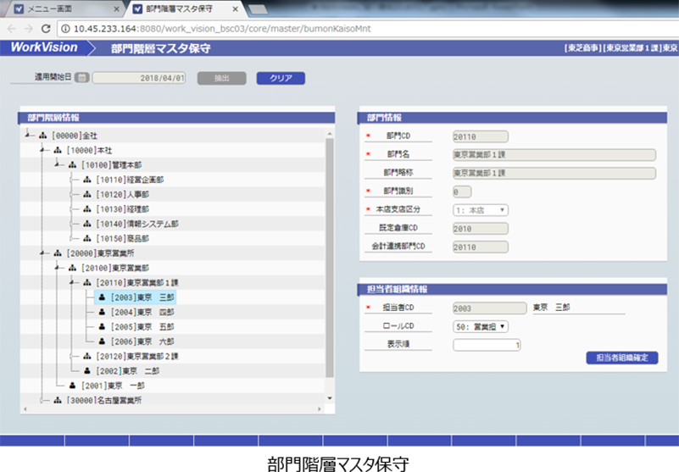Open the 本店支店区分 dropdown
Screen dimensions: 679x472
[x=481, y=209]
